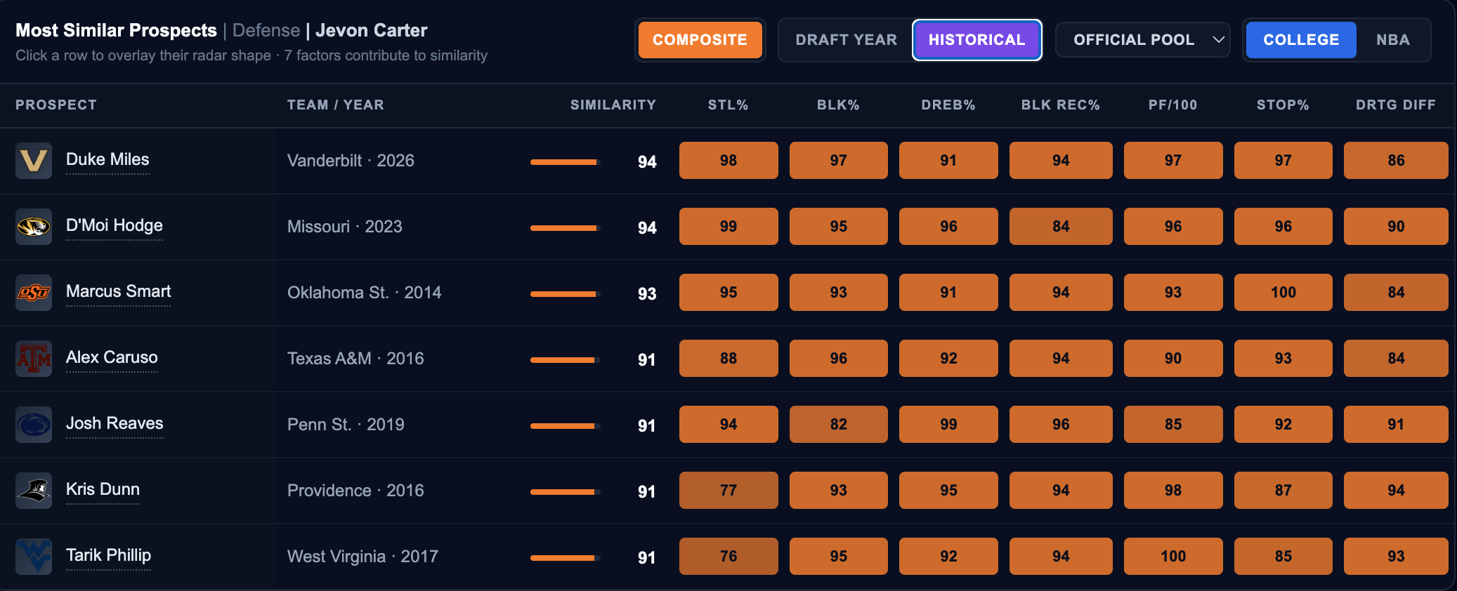Sort by the SIMILARITY column header
Image resolution: width=1457 pixels, height=591 pixels.
(x=613, y=105)
